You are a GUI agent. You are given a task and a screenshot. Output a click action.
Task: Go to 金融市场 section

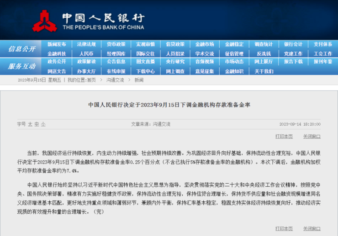205,44
